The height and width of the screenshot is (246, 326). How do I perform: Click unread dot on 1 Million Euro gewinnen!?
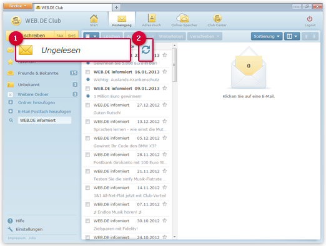(x=88, y=96)
